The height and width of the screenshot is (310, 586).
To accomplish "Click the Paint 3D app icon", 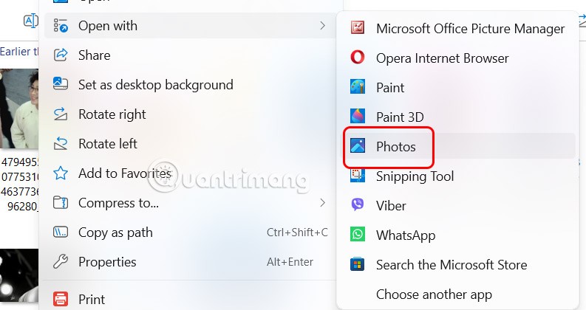I will pos(358,117).
